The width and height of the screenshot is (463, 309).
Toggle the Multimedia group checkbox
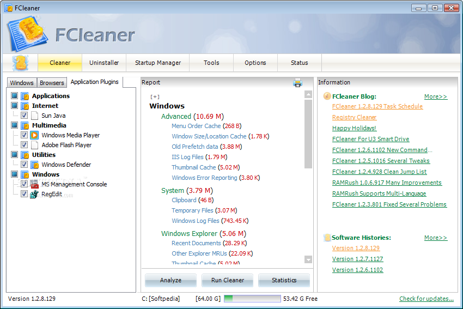pos(15,125)
